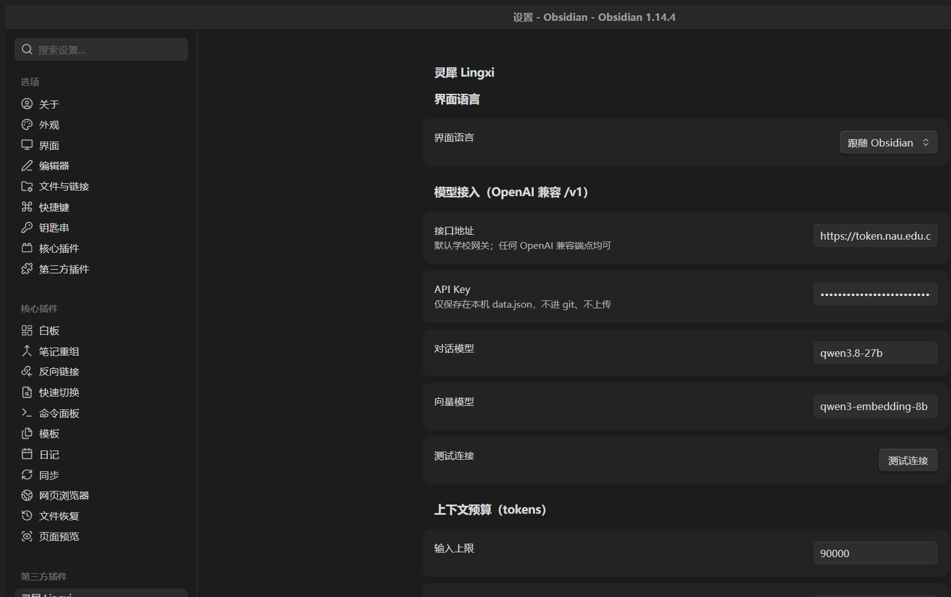951x597 pixels.
Task: Click the 仅保存在本机 data.json description
Action: [523, 304]
